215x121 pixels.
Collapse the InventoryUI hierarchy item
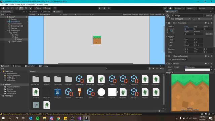coord(7,31)
